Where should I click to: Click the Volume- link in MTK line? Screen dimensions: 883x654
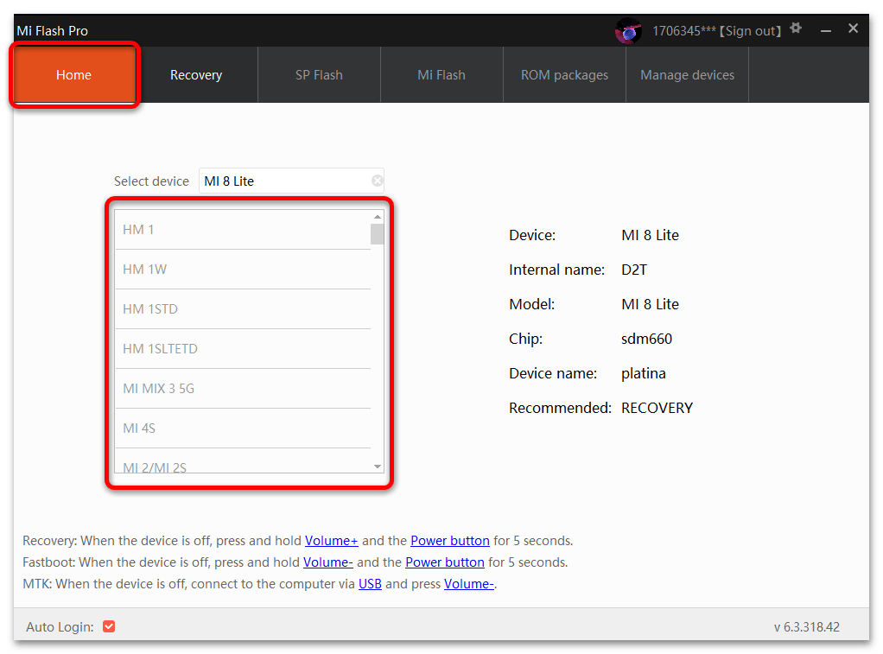pyautogui.click(x=469, y=583)
